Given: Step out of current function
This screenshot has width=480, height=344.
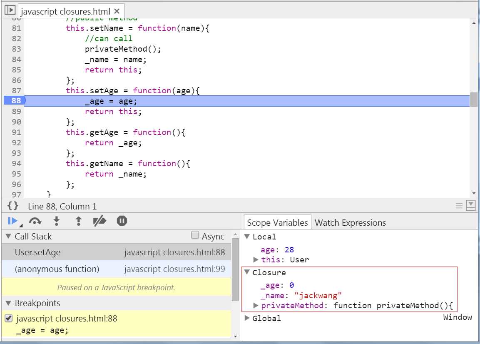Looking at the screenshot, I should [x=78, y=221].
